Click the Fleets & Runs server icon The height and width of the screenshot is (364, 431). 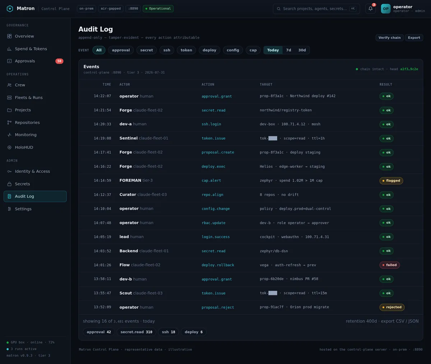pos(9,97)
